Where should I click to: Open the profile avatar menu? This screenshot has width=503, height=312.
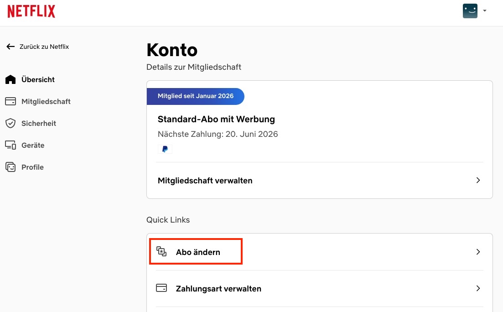470,11
